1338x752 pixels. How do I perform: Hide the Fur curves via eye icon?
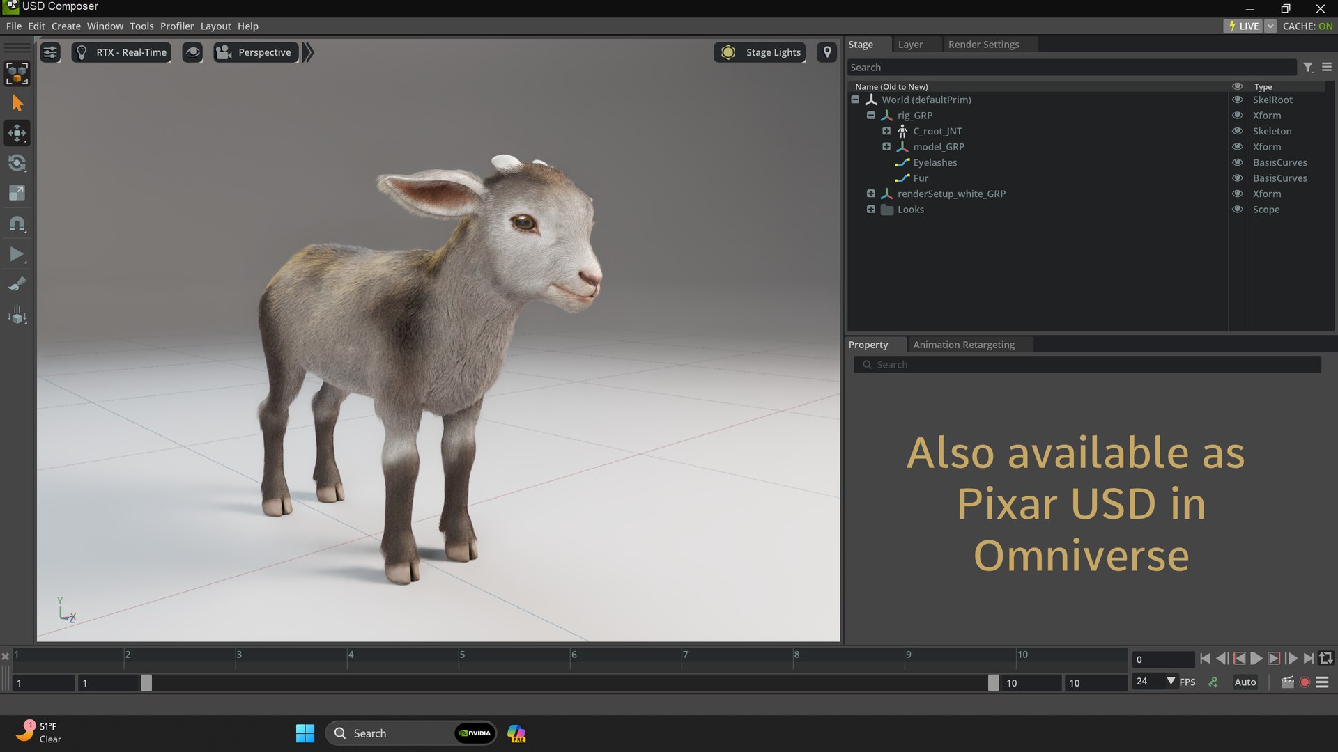click(1237, 178)
